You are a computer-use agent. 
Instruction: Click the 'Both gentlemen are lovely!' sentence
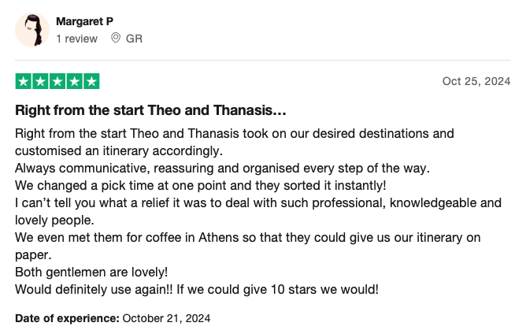[x=91, y=272]
